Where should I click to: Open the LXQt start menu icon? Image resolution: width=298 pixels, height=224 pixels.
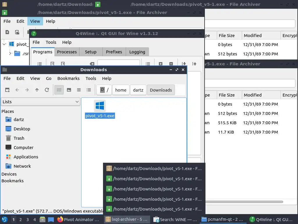pos(5,220)
